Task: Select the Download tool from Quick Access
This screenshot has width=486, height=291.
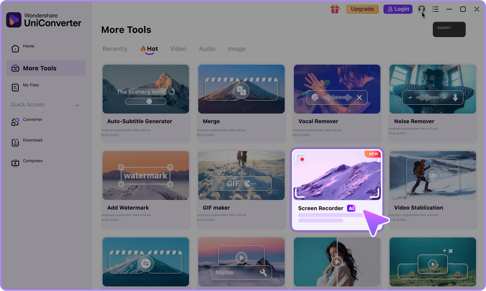Action: [x=33, y=140]
